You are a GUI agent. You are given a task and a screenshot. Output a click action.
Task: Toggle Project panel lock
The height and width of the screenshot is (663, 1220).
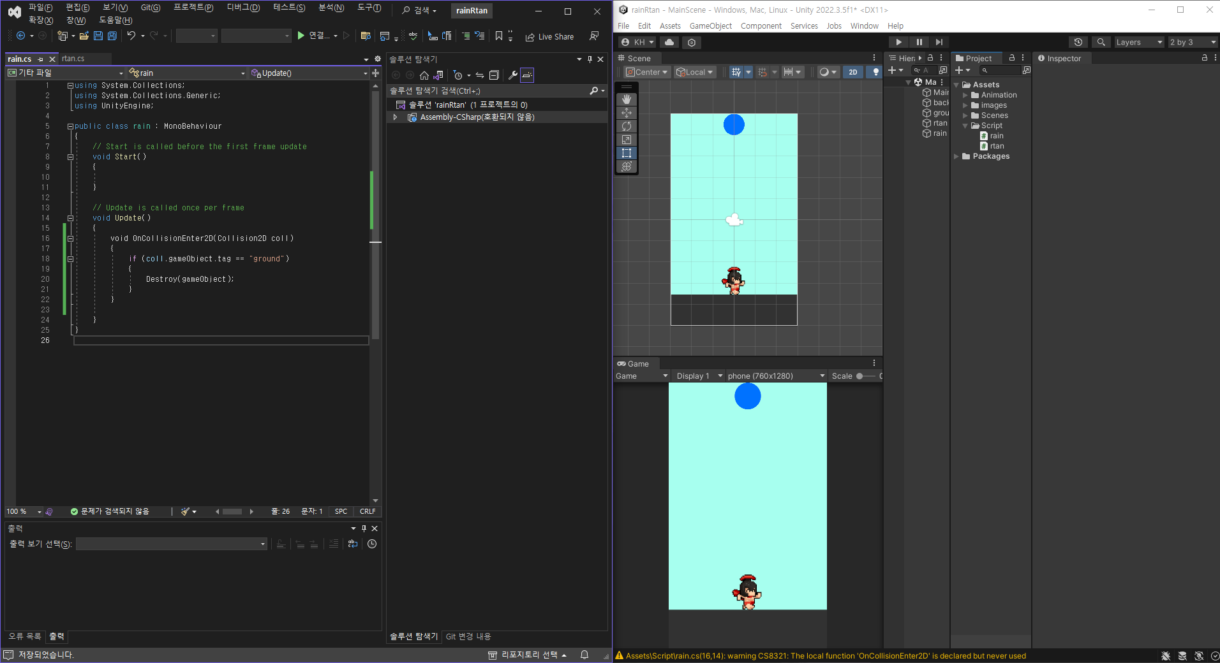pos(1012,58)
